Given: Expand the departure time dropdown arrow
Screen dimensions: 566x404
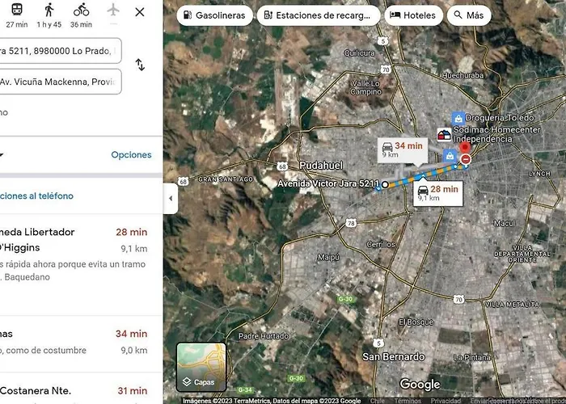Looking at the screenshot, I should pos(2,155).
